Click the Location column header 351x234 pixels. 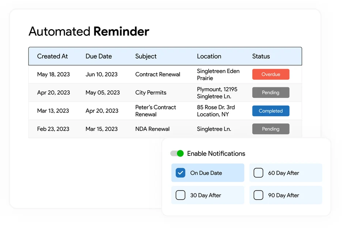point(209,56)
